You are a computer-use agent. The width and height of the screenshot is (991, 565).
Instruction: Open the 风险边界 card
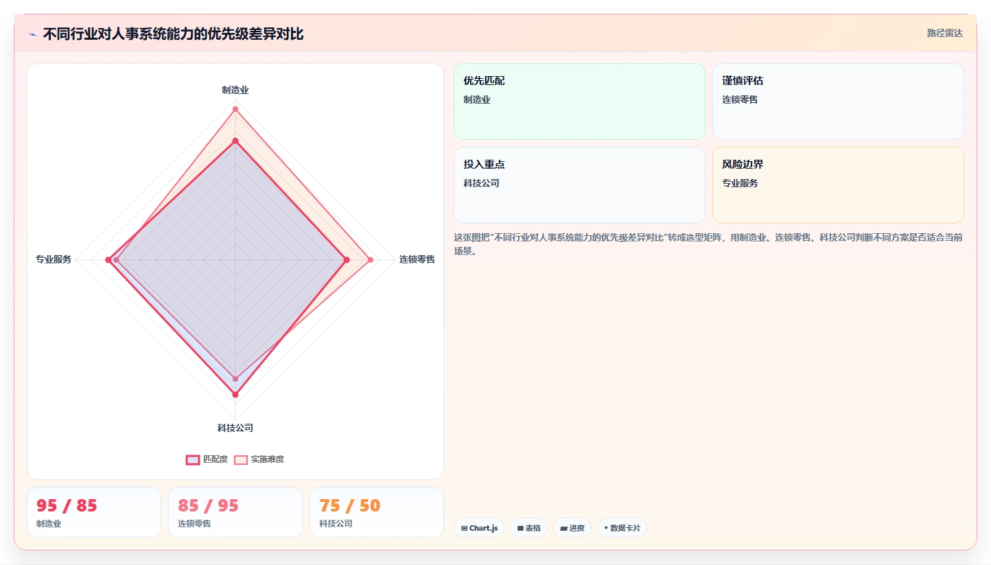coord(838,185)
